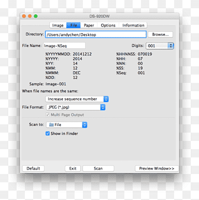Minimize the DS-920DW window
This screenshot has height=200, width=199.
click(x=30, y=16)
